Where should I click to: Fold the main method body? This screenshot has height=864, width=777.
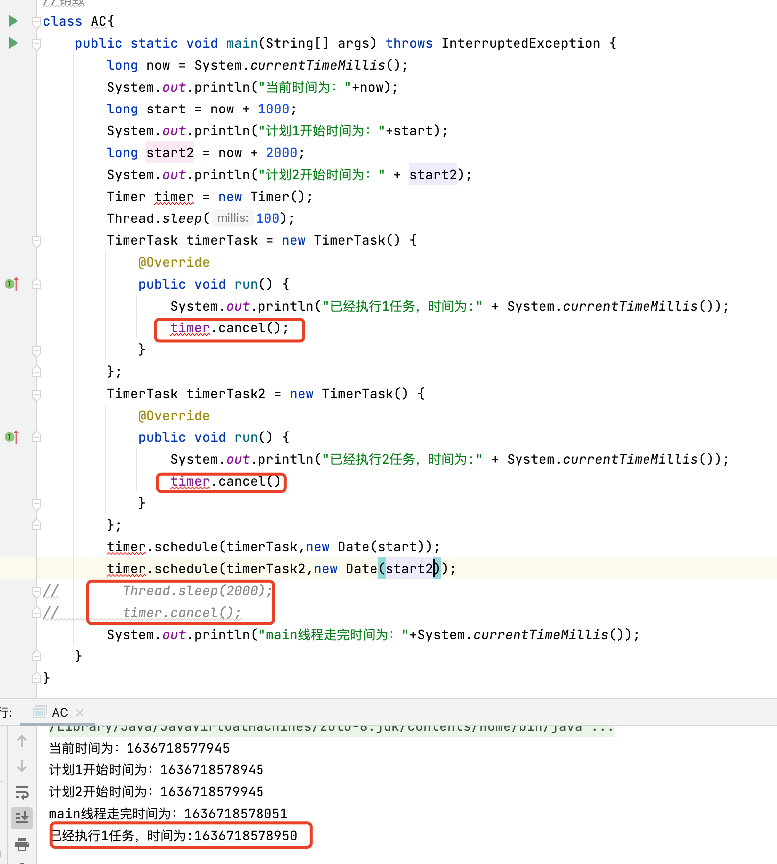click(36, 44)
